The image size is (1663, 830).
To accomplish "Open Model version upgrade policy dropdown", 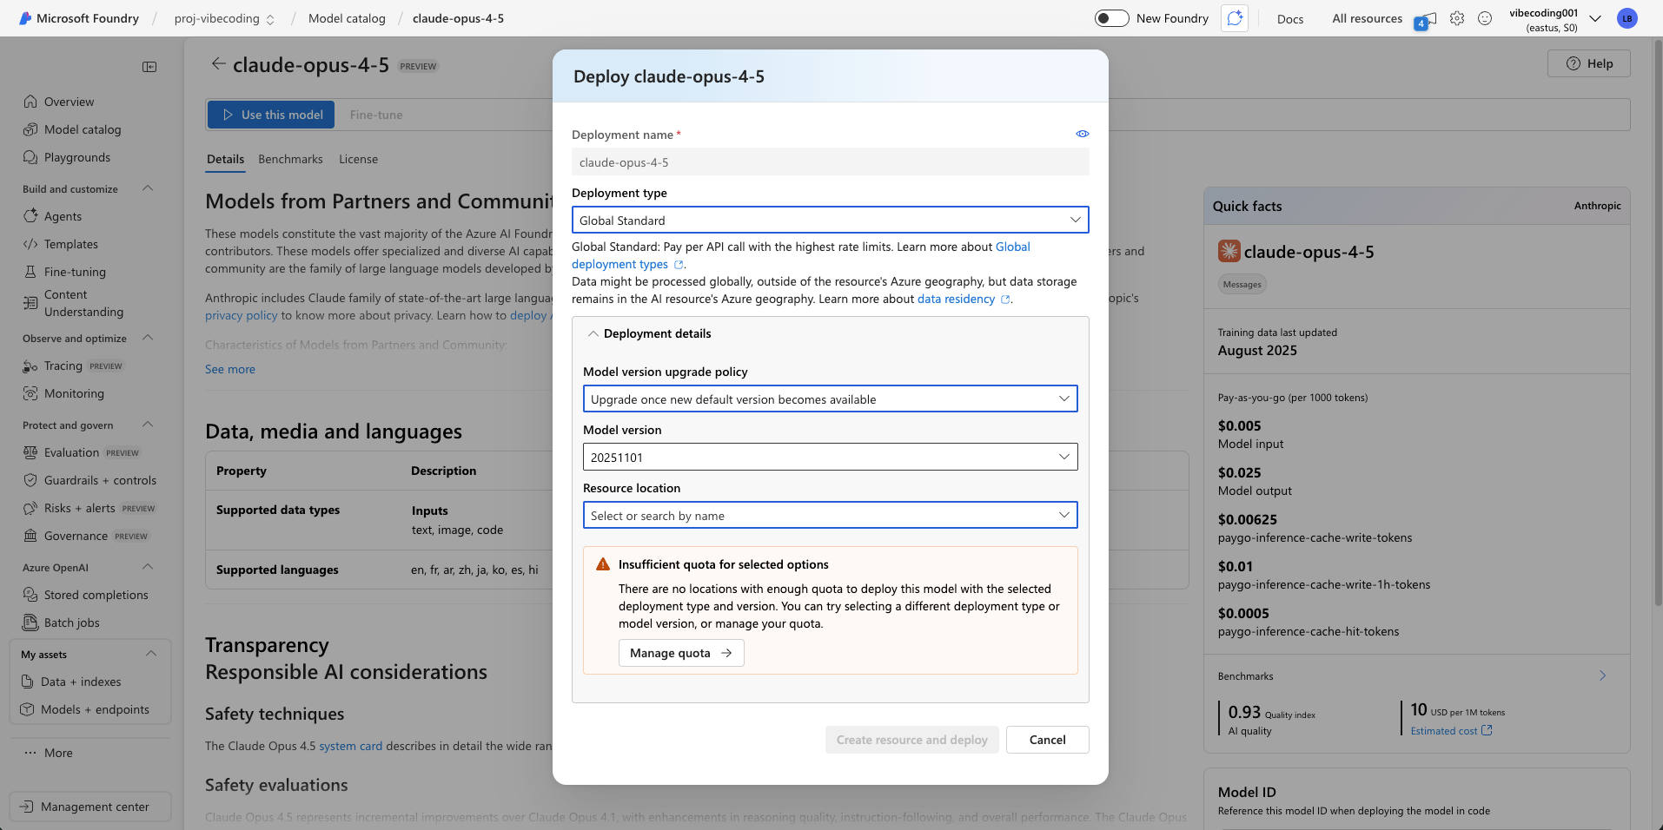I will (x=830, y=399).
